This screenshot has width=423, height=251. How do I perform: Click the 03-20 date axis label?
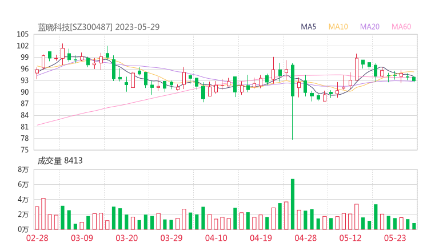pyautogui.click(x=127, y=238)
